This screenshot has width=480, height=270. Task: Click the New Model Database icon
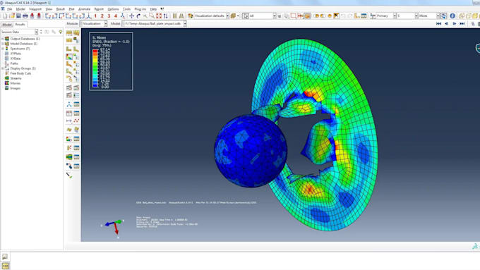tap(5, 16)
